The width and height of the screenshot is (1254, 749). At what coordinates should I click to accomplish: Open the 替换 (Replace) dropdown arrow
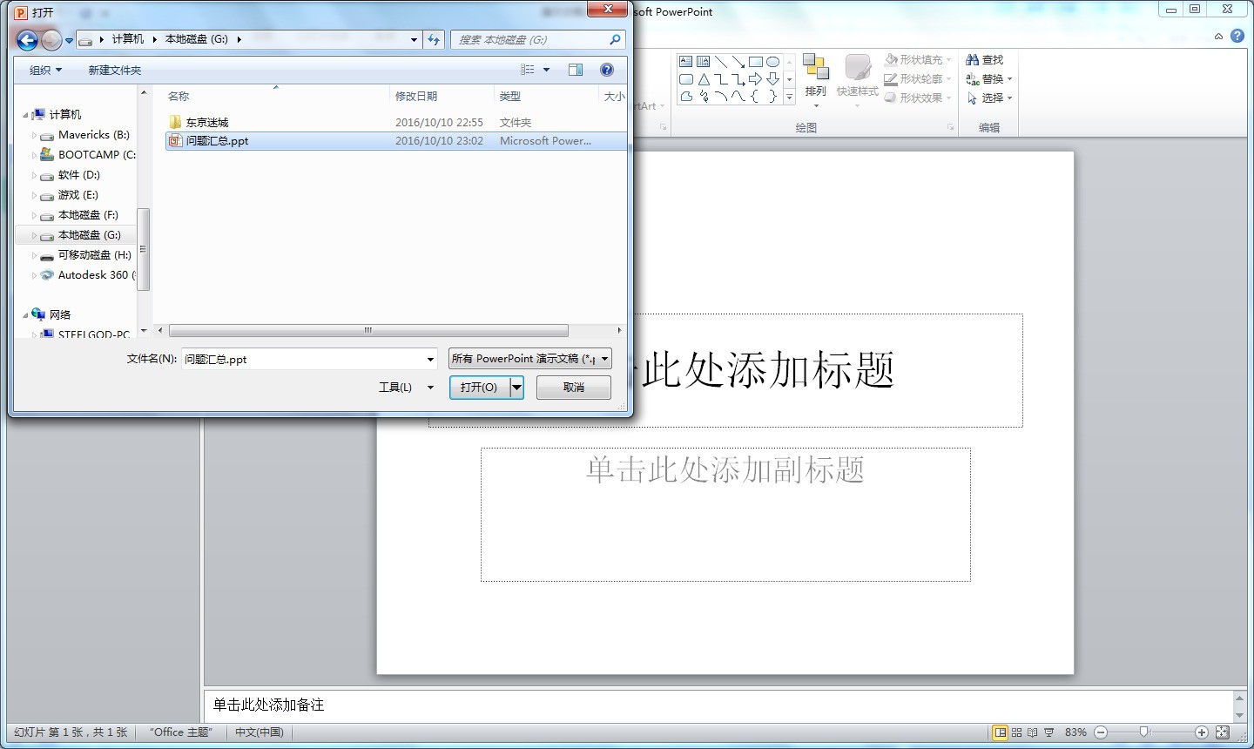click(x=1010, y=79)
